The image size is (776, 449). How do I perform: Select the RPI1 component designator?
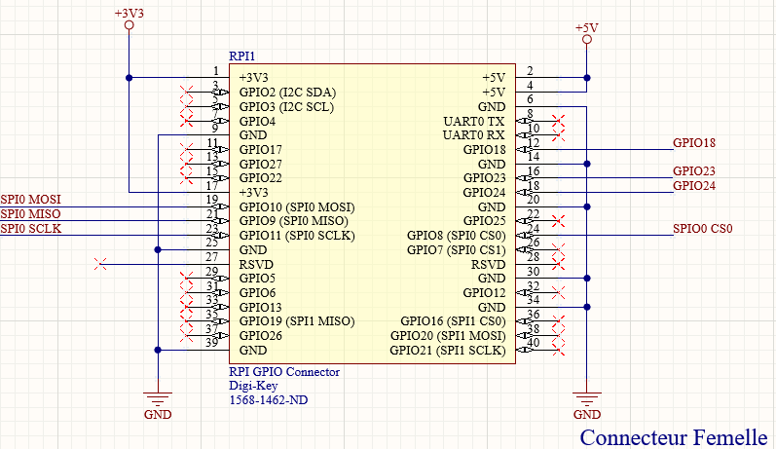tap(242, 57)
